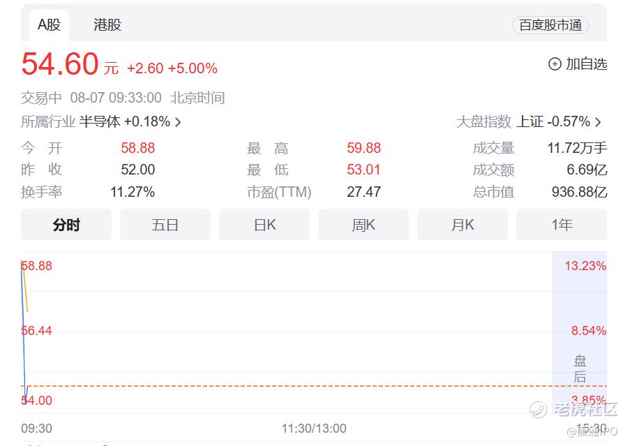Add stock via 加自选 text

tap(586, 64)
